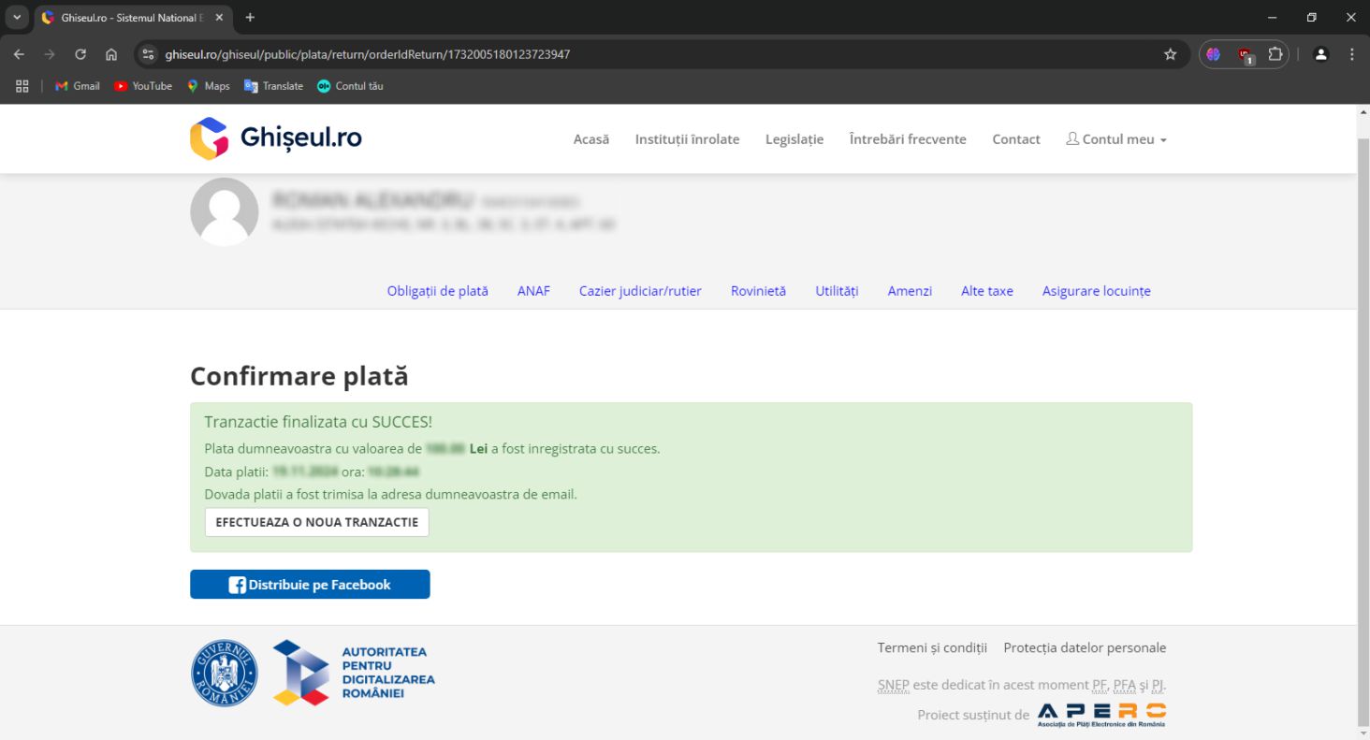Open the YouTube bookmark
The height and width of the screenshot is (740, 1370).
tap(143, 86)
